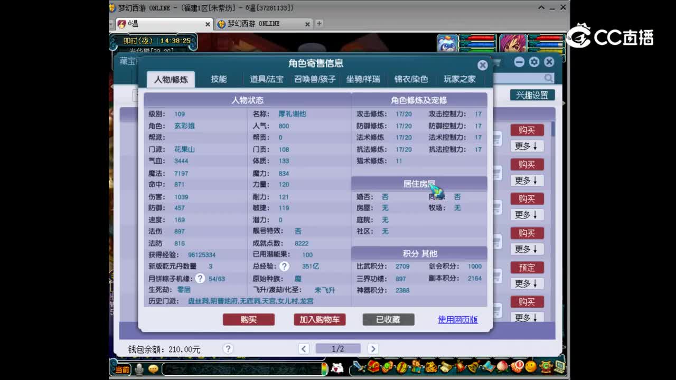This screenshot has width=676, height=380.
Task: Click the 1/2 page indicator
Action: pos(338,349)
